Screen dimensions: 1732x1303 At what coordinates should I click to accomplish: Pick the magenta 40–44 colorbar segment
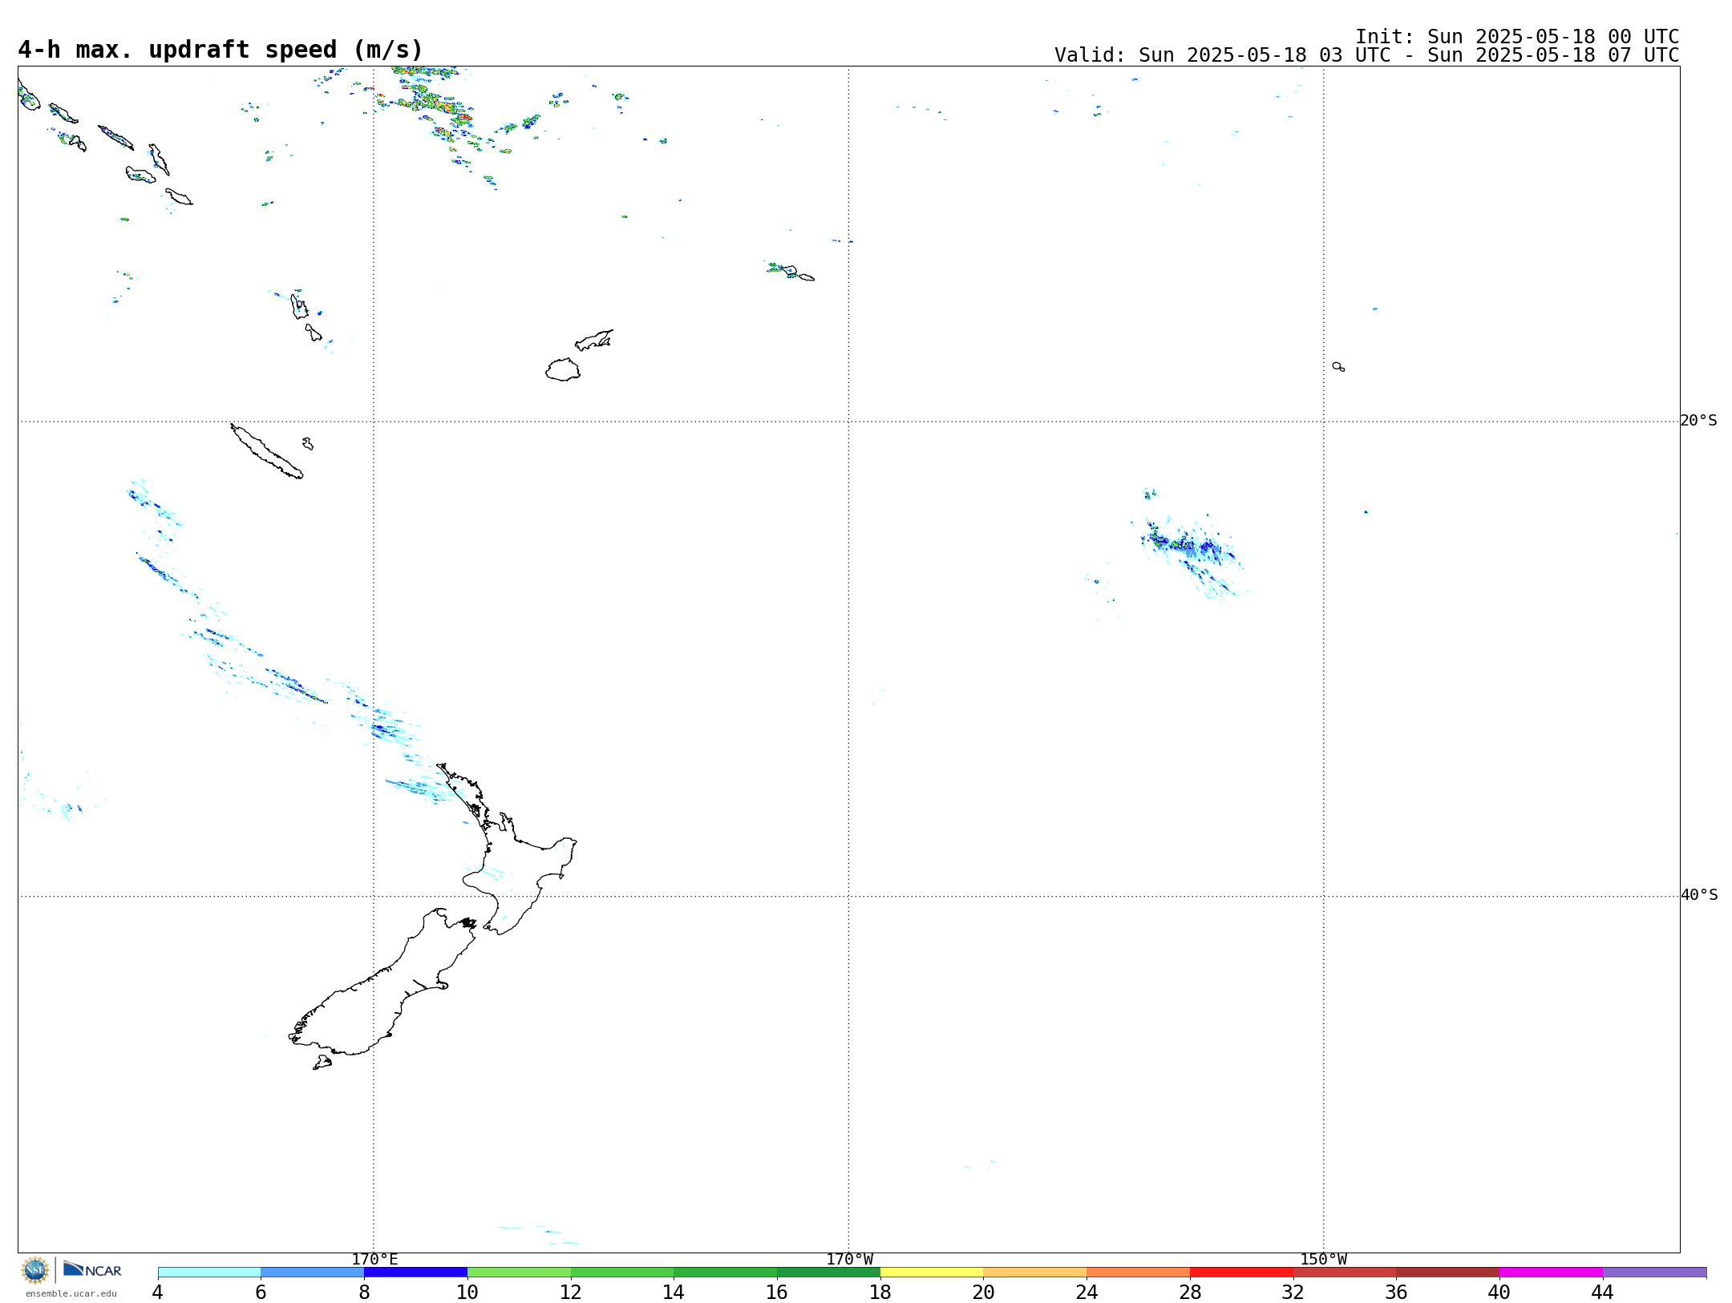point(1551,1273)
